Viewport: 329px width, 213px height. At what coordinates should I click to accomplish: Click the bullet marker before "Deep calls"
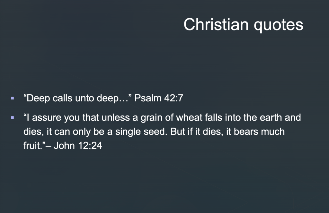[x=13, y=98]
